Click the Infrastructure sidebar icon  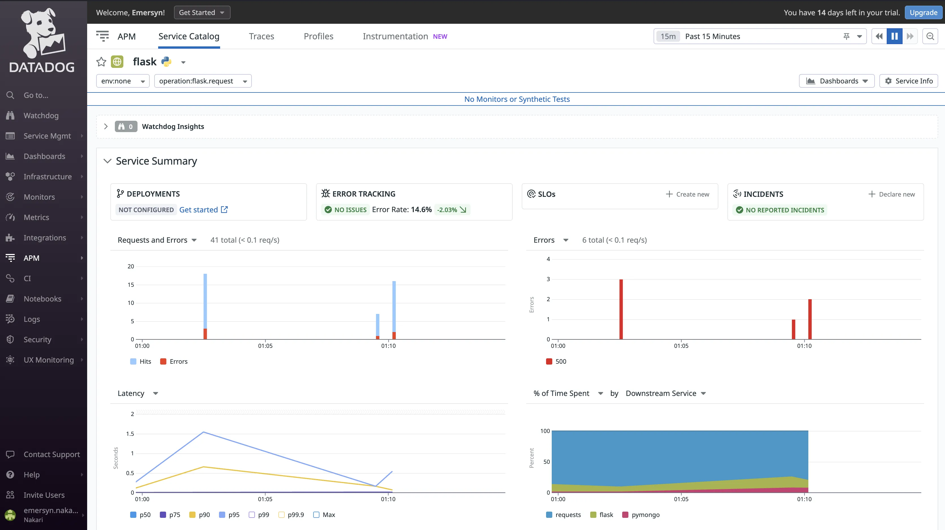pos(10,176)
